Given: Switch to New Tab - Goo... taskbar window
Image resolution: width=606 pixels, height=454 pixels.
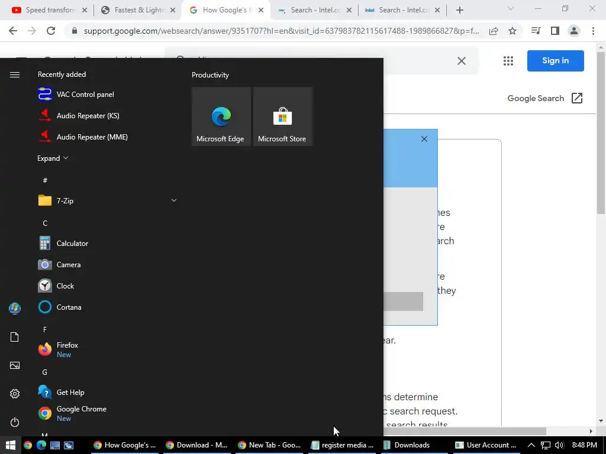Looking at the screenshot, I should click(x=269, y=445).
